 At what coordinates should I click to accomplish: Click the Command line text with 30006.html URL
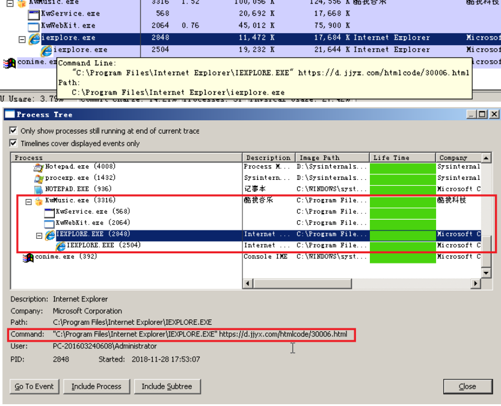[200, 334]
